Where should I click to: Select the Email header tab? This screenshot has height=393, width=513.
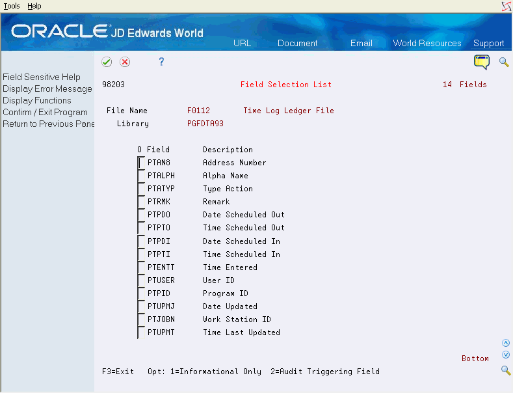click(x=362, y=43)
